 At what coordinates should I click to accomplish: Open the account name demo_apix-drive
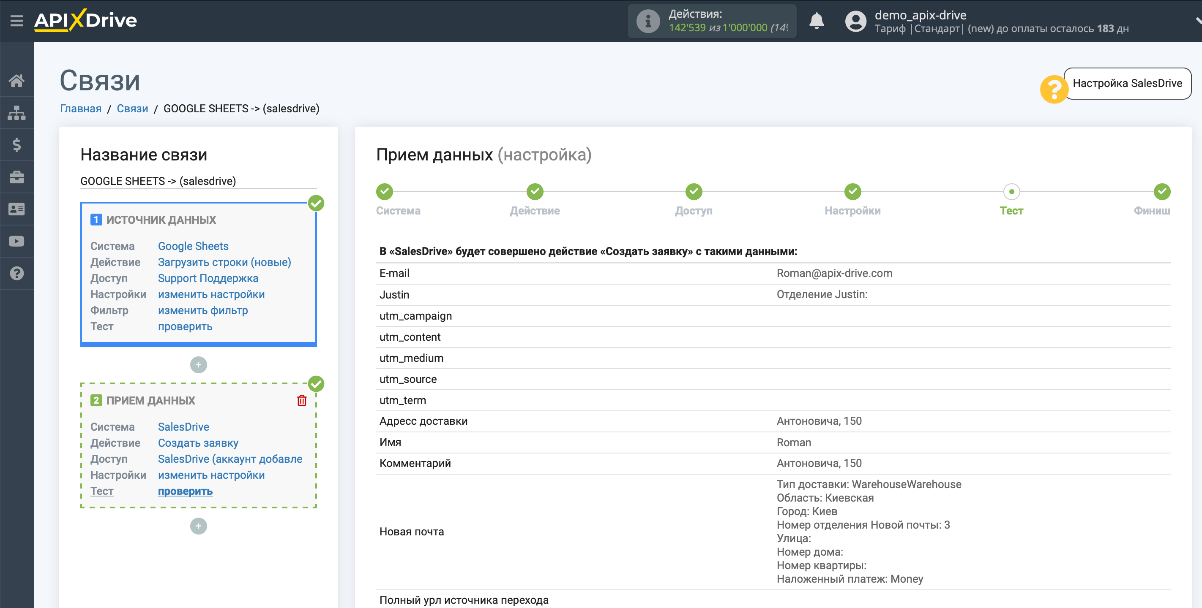tap(920, 15)
